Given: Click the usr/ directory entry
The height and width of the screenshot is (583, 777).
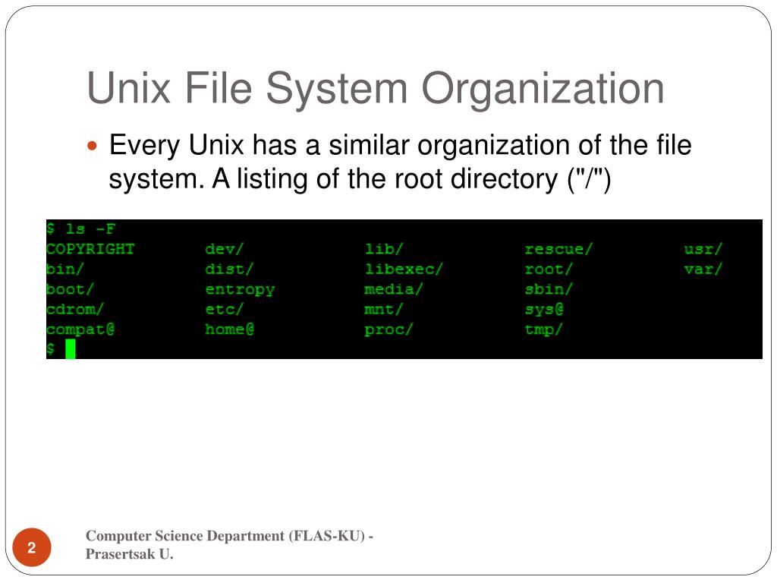Looking at the screenshot, I should point(703,249).
